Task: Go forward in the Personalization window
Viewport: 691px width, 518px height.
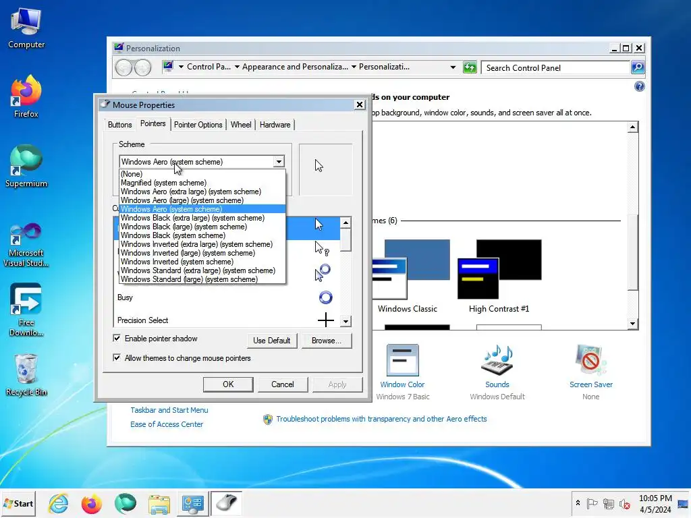Action: coord(142,67)
